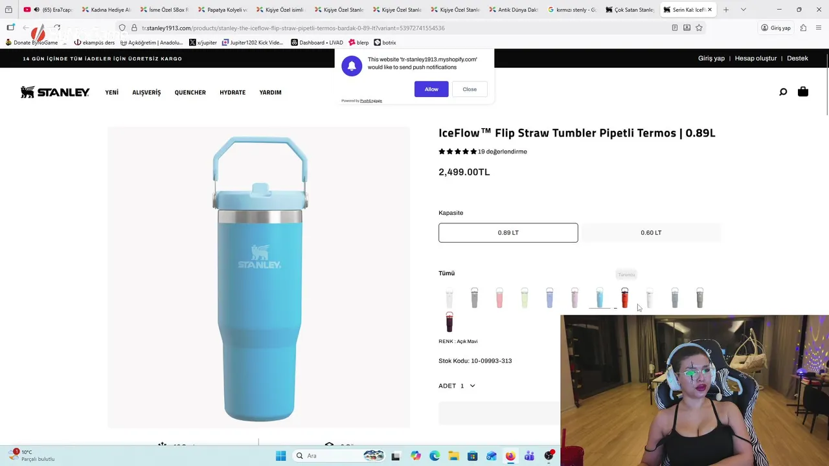Switch to the Antik Dünya browser tab
The width and height of the screenshot is (829, 466).
click(513, 10)
